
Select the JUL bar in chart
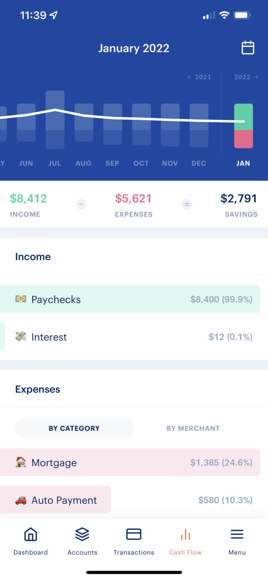point(55,120)
